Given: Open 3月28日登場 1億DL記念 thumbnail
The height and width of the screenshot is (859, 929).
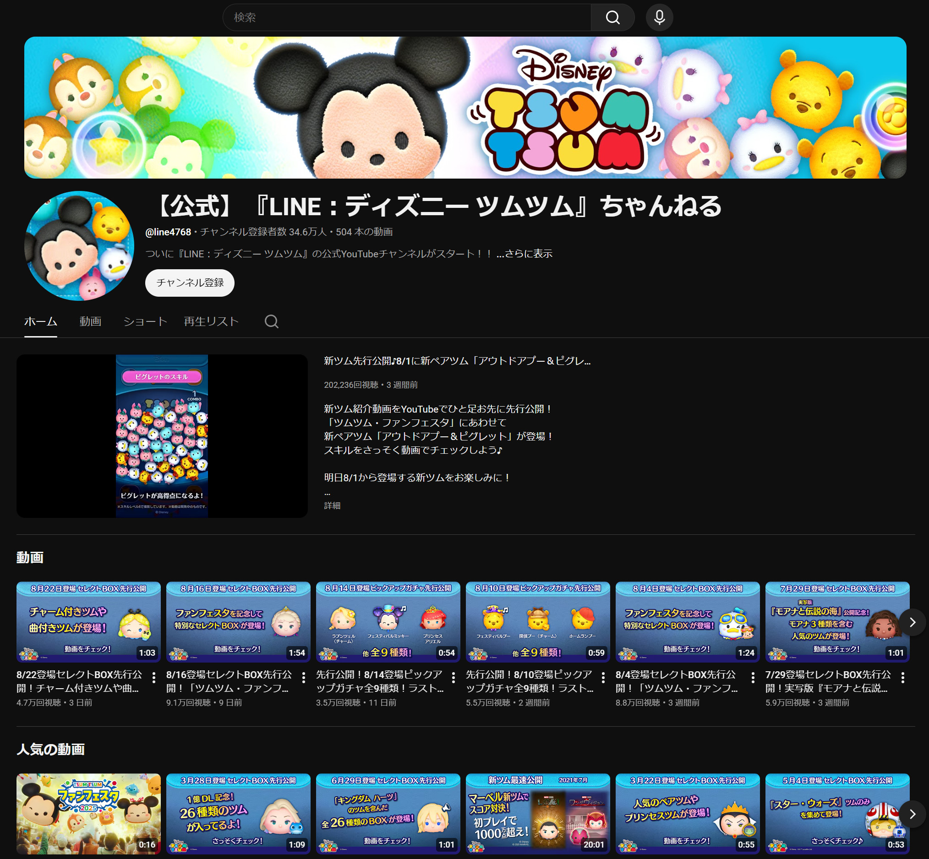Looking at the screenshot, I should [238, 814].
